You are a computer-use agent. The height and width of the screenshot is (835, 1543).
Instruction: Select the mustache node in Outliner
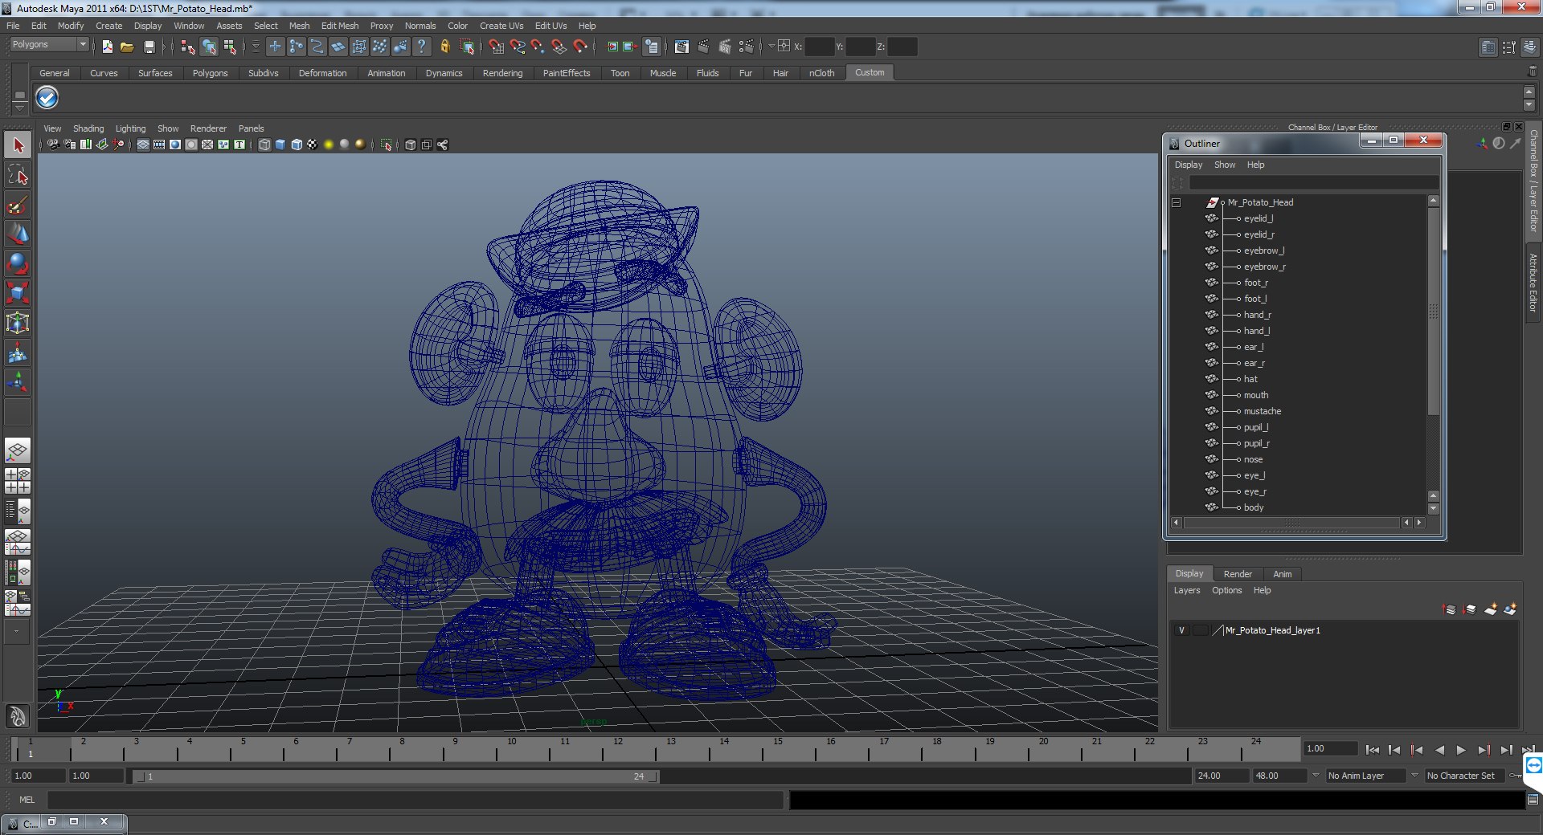pyautogui.click(x=1262, y=411)
